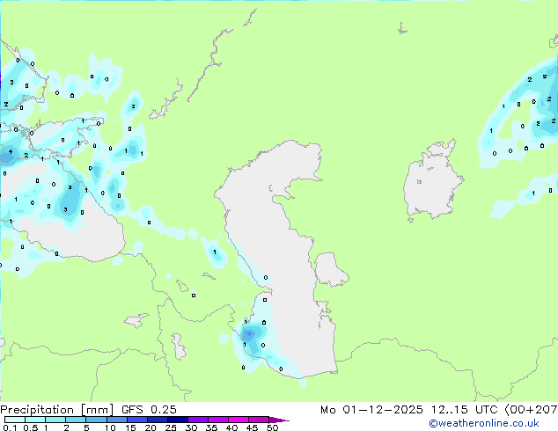Click the 5–10 mm legend color swatch
The width and height of the screenshot is (558, 431).
96,420
